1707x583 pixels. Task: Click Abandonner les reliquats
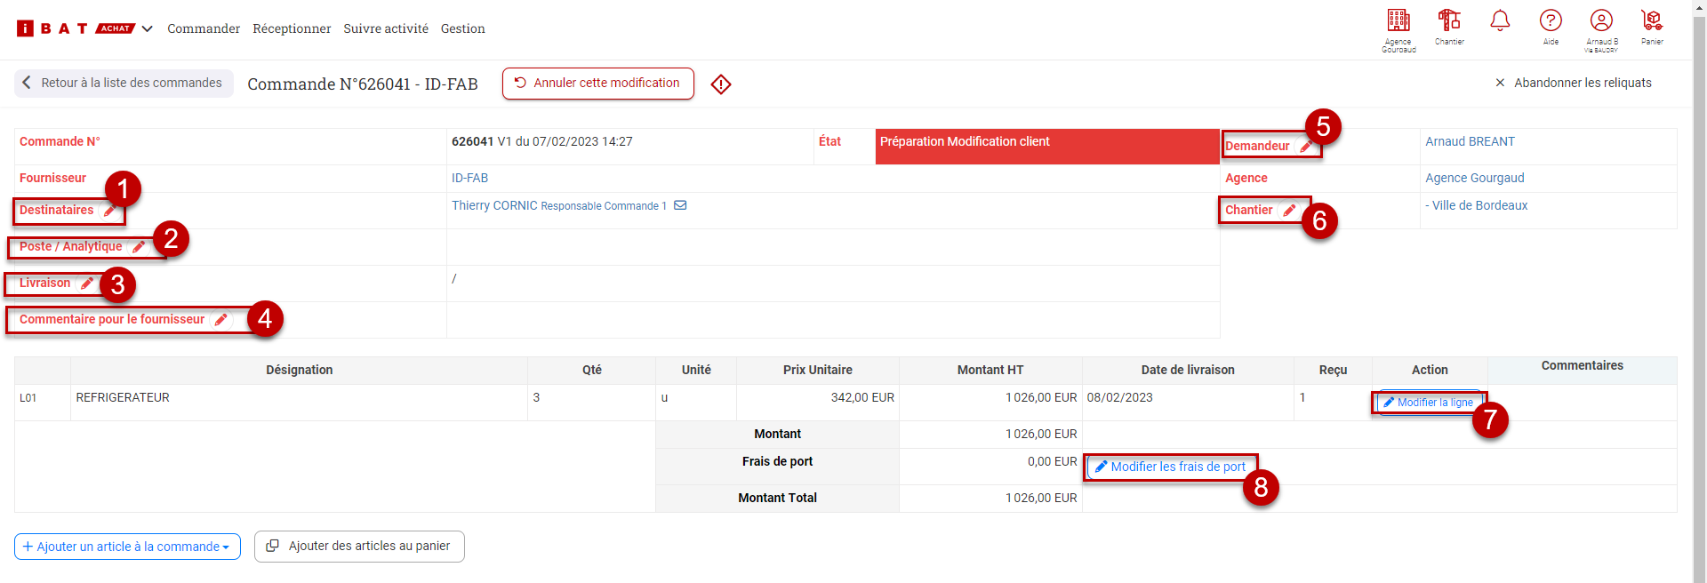1573,83
